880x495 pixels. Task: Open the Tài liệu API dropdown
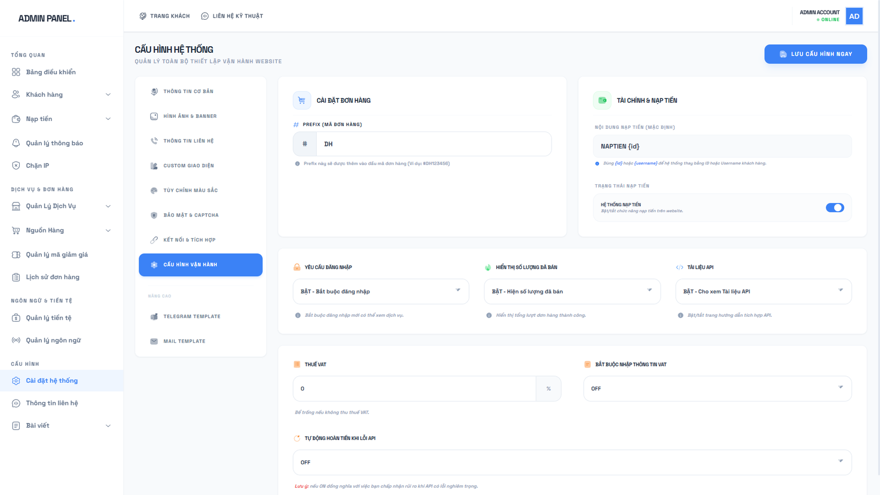pos(763,291)
